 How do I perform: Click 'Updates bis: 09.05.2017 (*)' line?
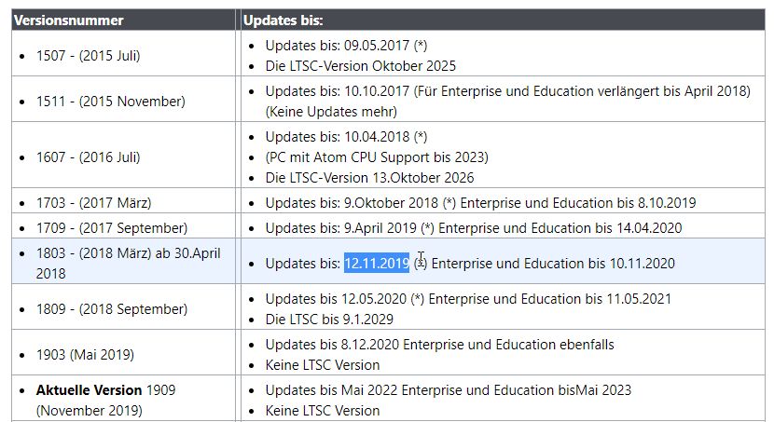point(346,46)
